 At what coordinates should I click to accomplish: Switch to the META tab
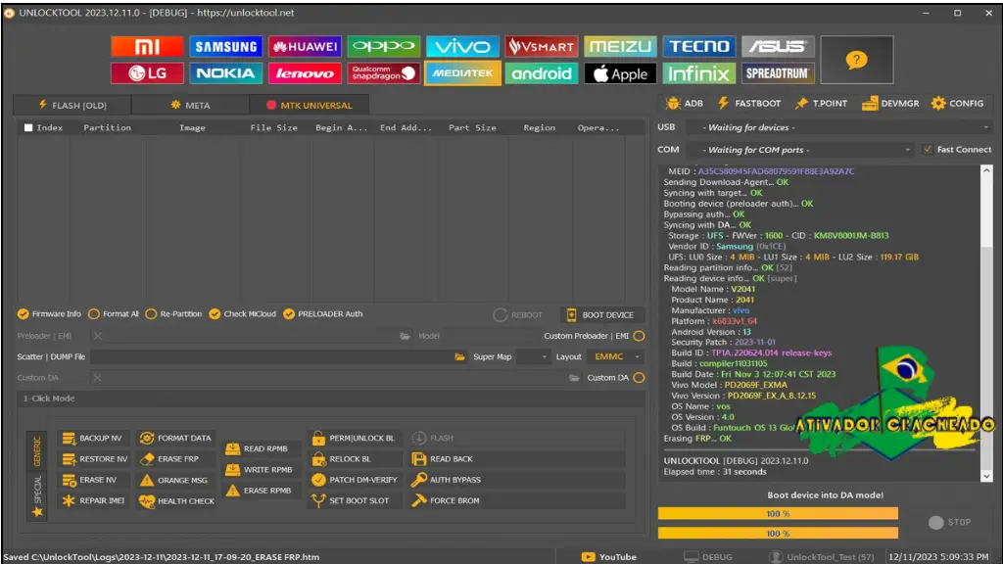coord(190,105)
